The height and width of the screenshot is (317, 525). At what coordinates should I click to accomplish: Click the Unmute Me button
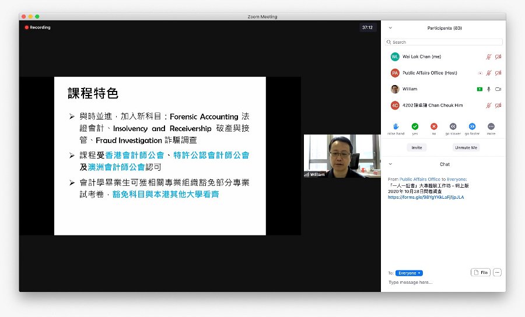click(466, 147)
